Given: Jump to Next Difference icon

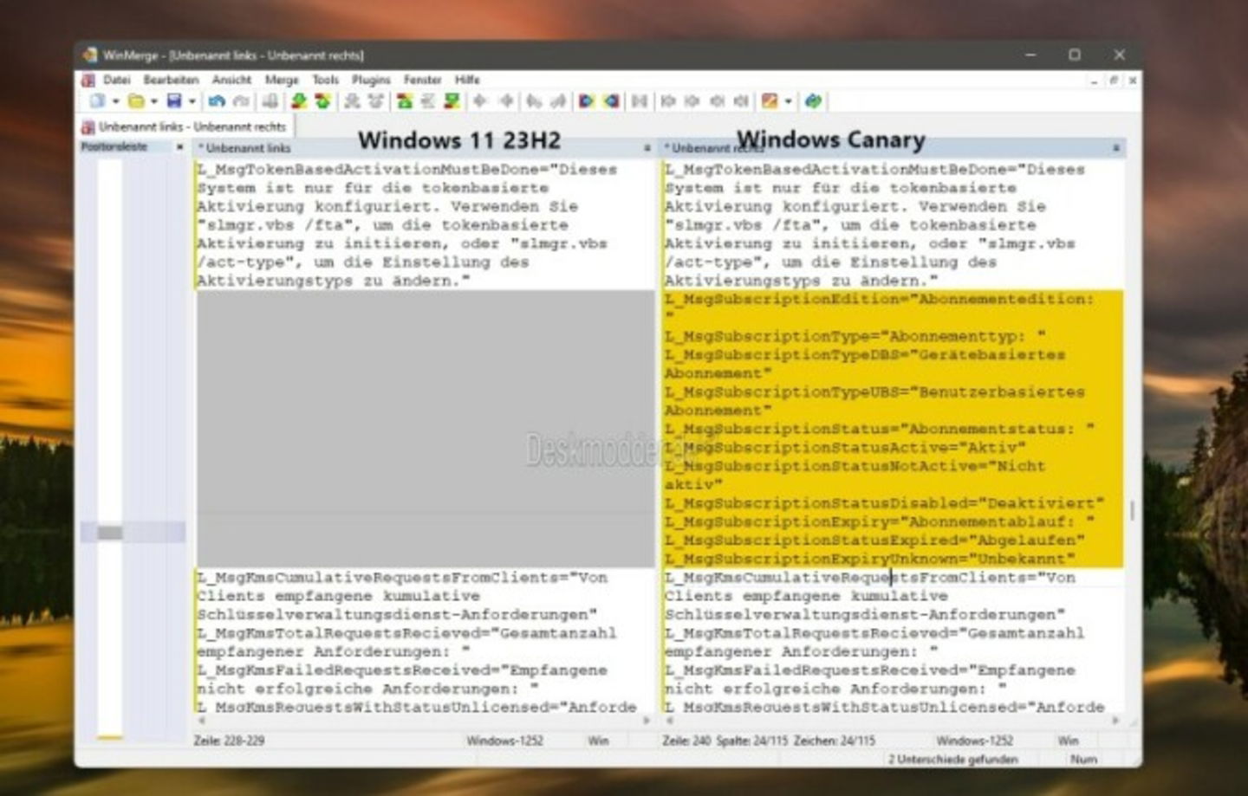Looking at the screenshot, I should pos(299,101).
